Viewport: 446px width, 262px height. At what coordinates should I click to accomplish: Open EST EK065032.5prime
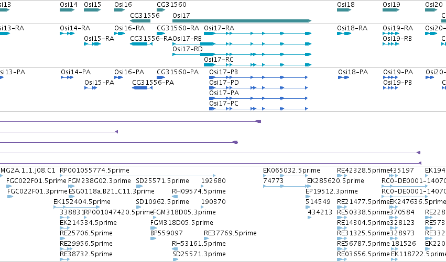coord(291,170)
